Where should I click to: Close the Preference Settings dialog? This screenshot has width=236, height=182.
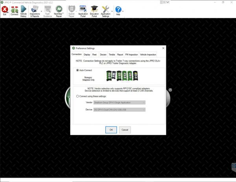(163, 48)
